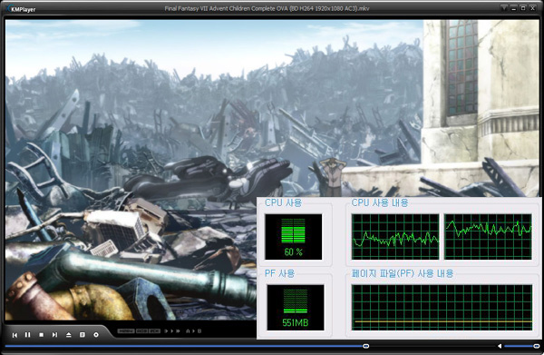544x355 pixels.
Task: Click the playback speed arrows indicator
Action: click(172, 331)
